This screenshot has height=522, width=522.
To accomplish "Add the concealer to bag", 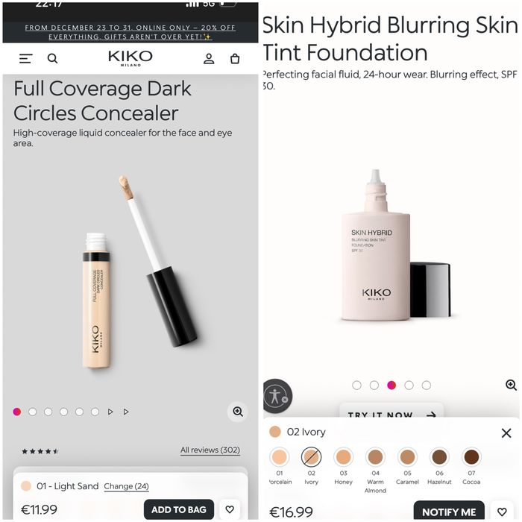I will 179,509.
